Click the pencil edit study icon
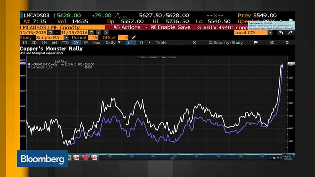Image resolution: width=315 pixels, height=177 pixels. pyautogui.click(x=134, y=37)
